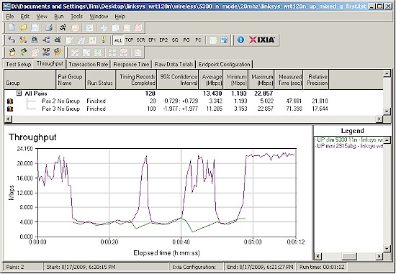Open the Tools menu
Viewport: 396px width, 274px height.
(x=76, y=17)
